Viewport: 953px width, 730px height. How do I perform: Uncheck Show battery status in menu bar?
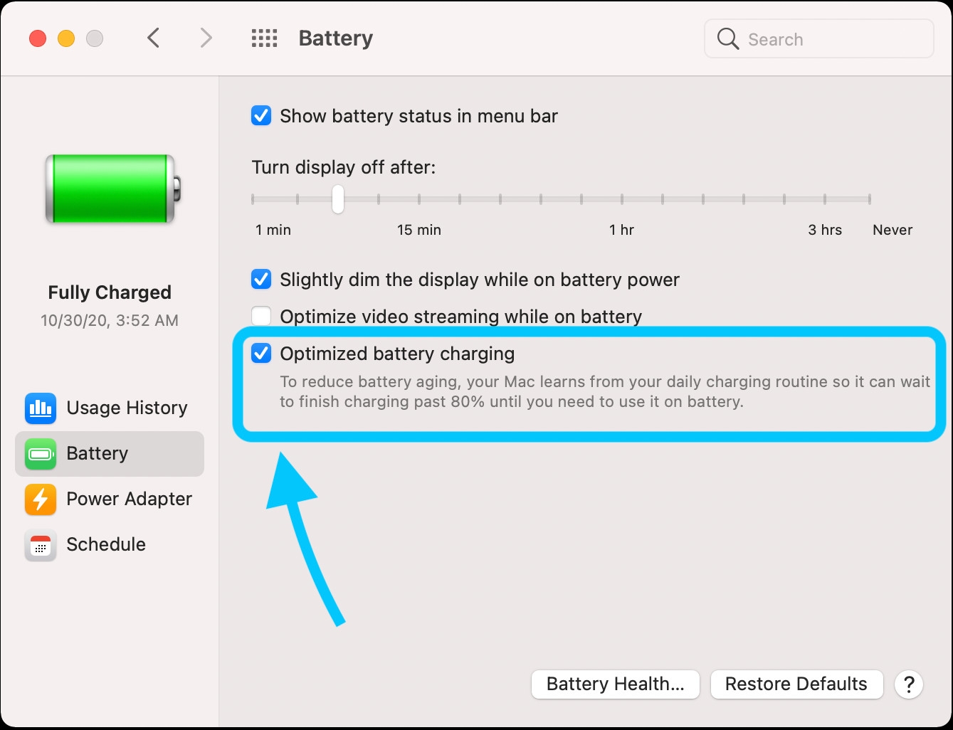pos(261,115)
